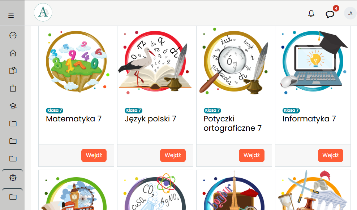Open the hamburger menu in the sidebar
Screen dimensions: 357x210
(x=11, y=15)
